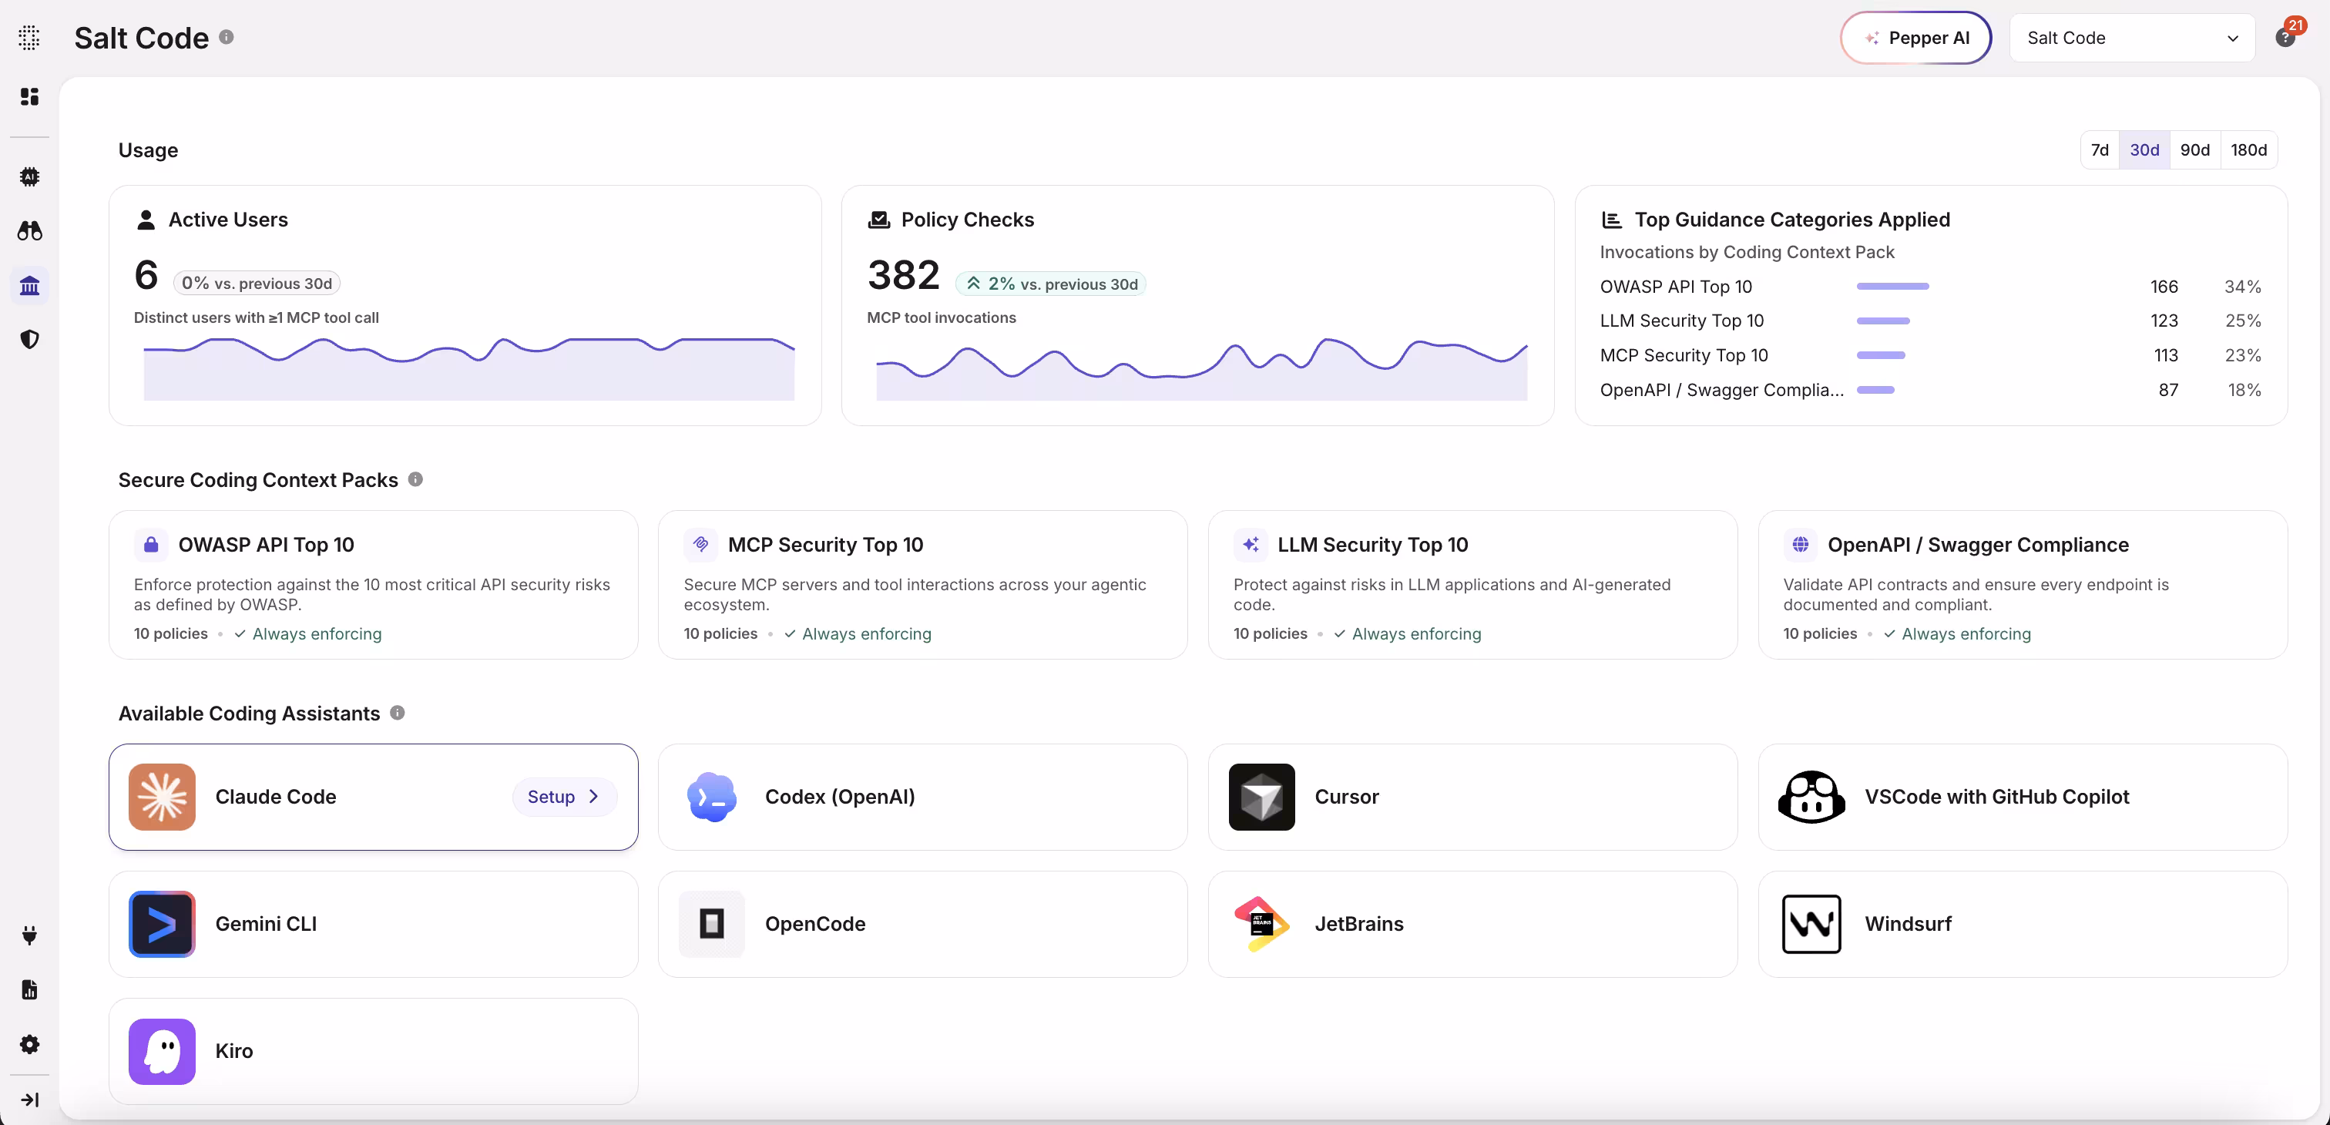
Task: Click the Gemini CLI logo
Action: coord(162,924)
